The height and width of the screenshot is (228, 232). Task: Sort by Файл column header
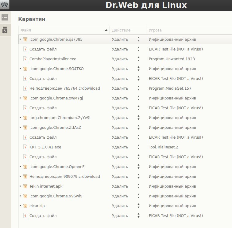pyautogui.click(x=64, y=30)
